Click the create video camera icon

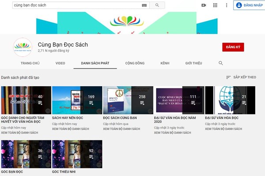point(204,5)
